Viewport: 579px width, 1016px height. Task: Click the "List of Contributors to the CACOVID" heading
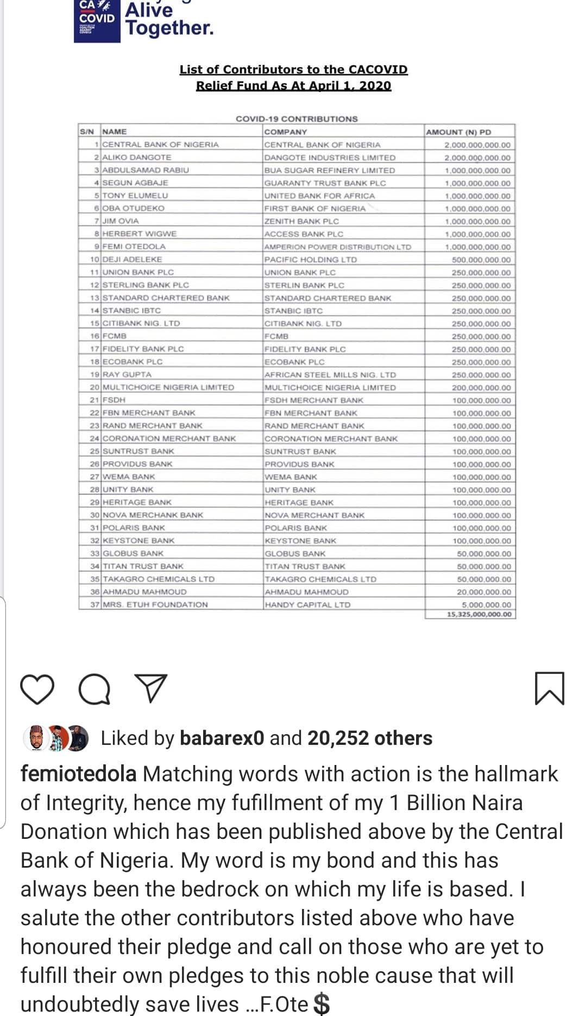click(293, 70)
